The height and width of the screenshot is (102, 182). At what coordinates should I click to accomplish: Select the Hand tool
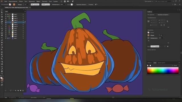(x=2, y=71)
